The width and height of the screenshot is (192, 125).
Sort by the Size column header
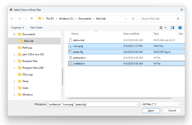click(x=181, y=34)
